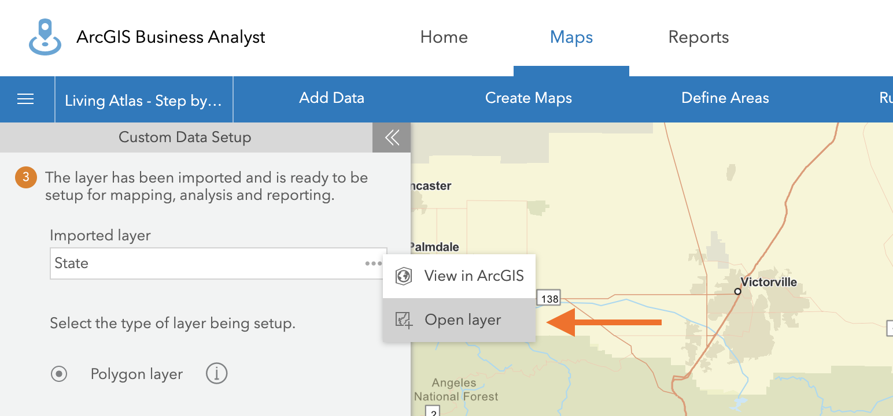Open the hamburger menu
This screenshot has width=893, height=416.
point(26,99)
